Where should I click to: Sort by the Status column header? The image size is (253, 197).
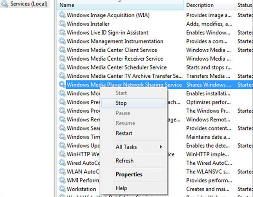[244, 5]
